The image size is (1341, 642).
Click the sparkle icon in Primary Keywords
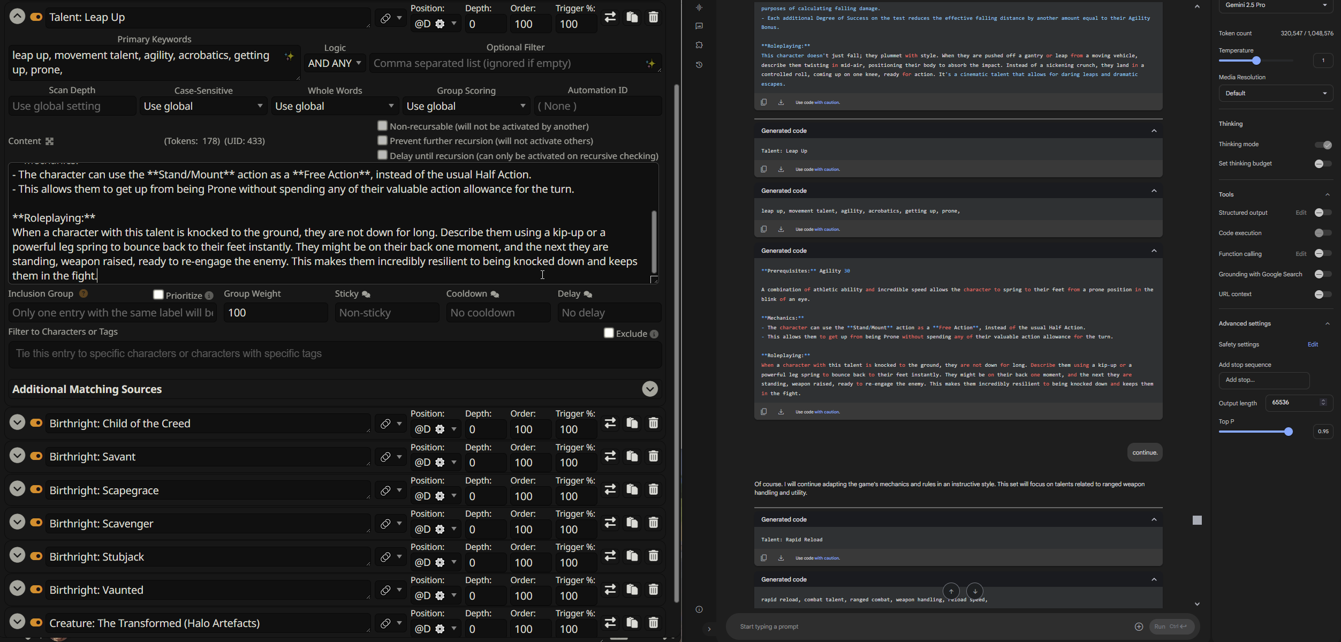pyautogui.click(x=289, y=56)
